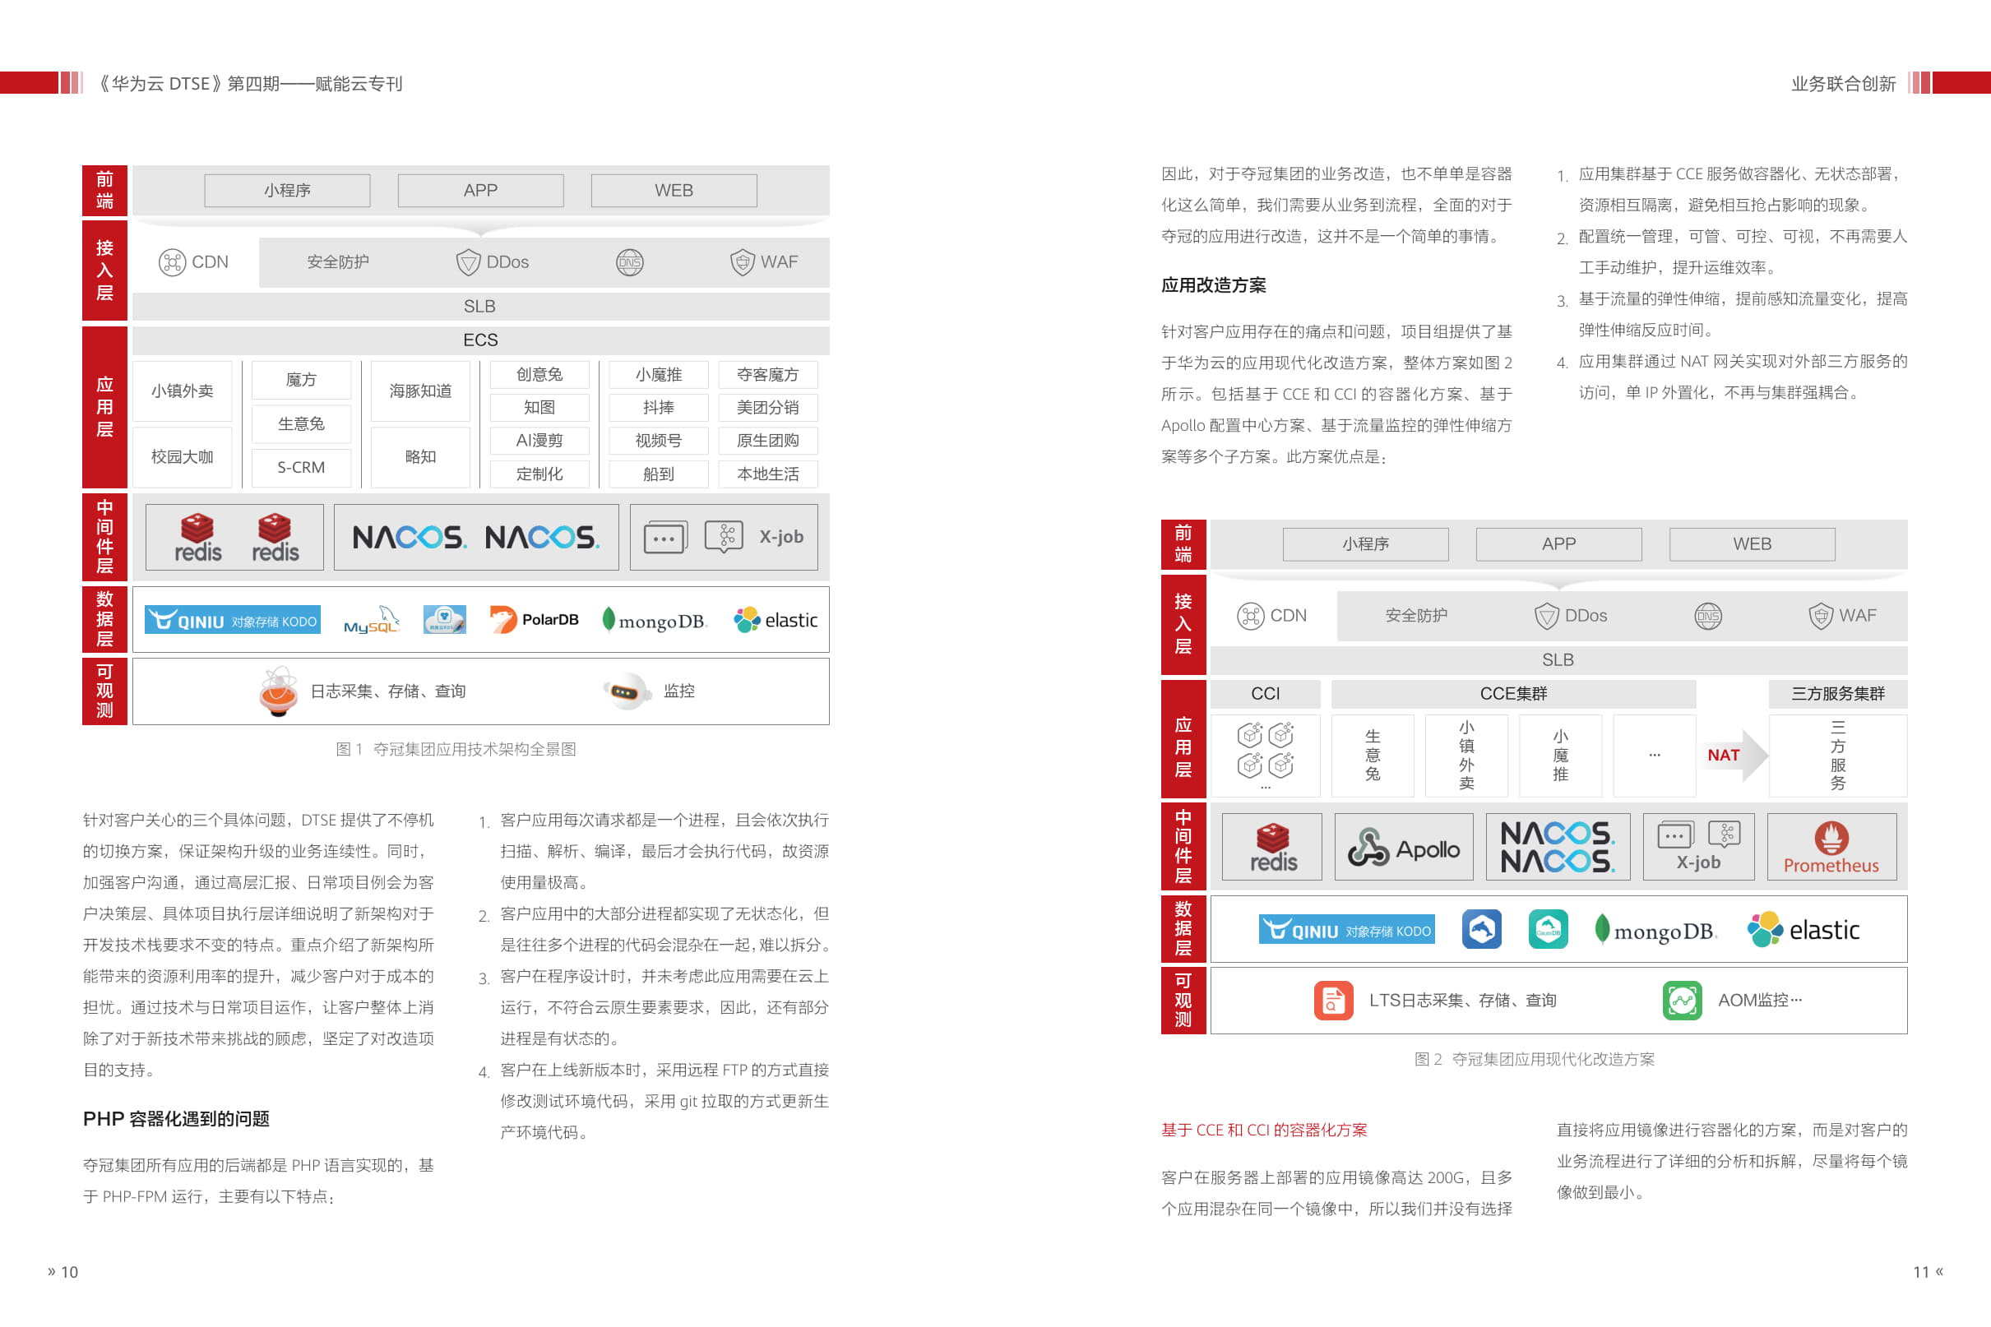
Task: Click the 应用改造方案 heading
Action: (x=1214, y=285)
